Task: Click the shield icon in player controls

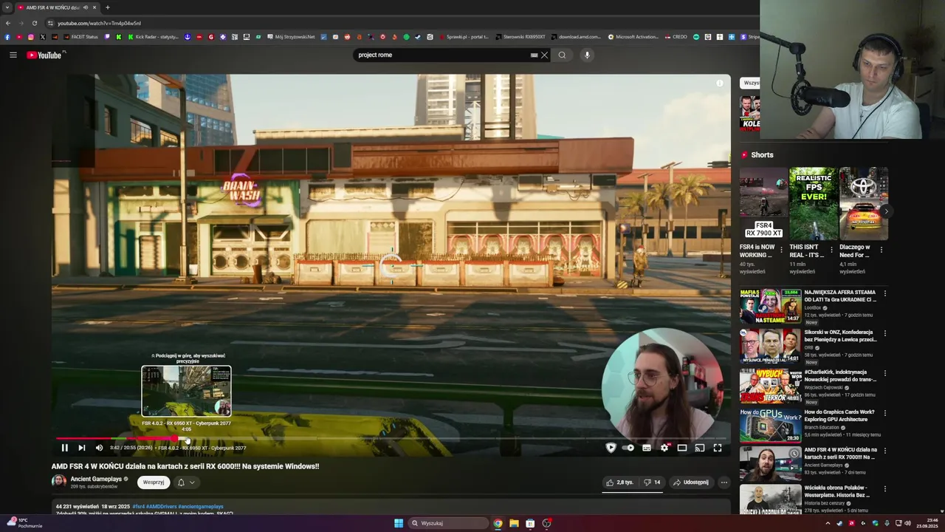Action: (x=611, y=448)
